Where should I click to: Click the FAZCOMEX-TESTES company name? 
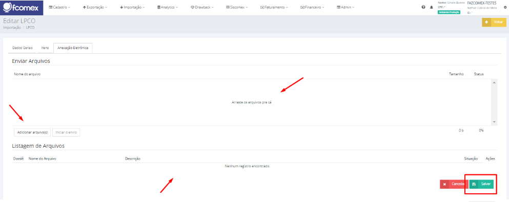[x=482, y=3]
